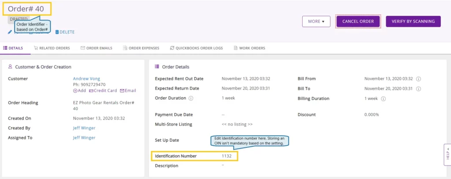Expand the HELP side tab
451x179 pixels.
pyautogui.click(x=447, y=154)
